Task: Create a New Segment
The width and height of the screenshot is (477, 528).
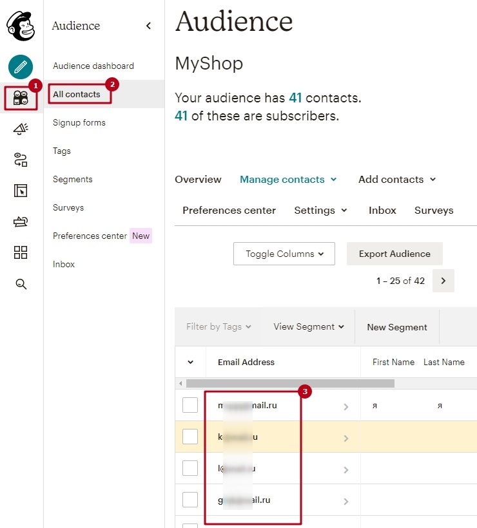Action: (x=396, y=326)
